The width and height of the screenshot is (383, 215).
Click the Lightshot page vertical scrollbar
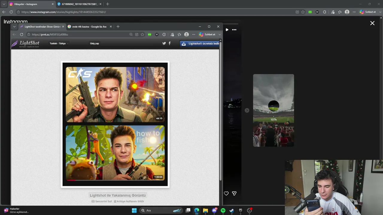tap(221, 110)
